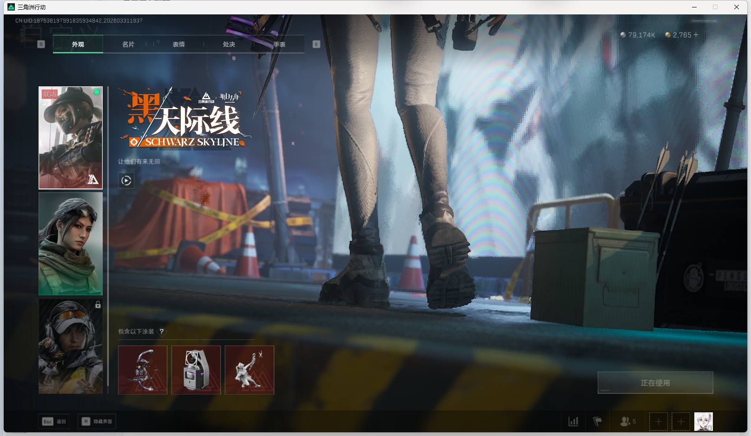
Task: Add teammate in slot beside friends icon
Action: [659, 422]
